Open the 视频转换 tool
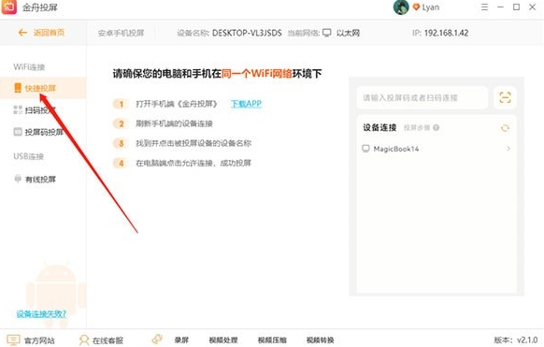Viewport: 544px width, 347px height. pos(321,340)
